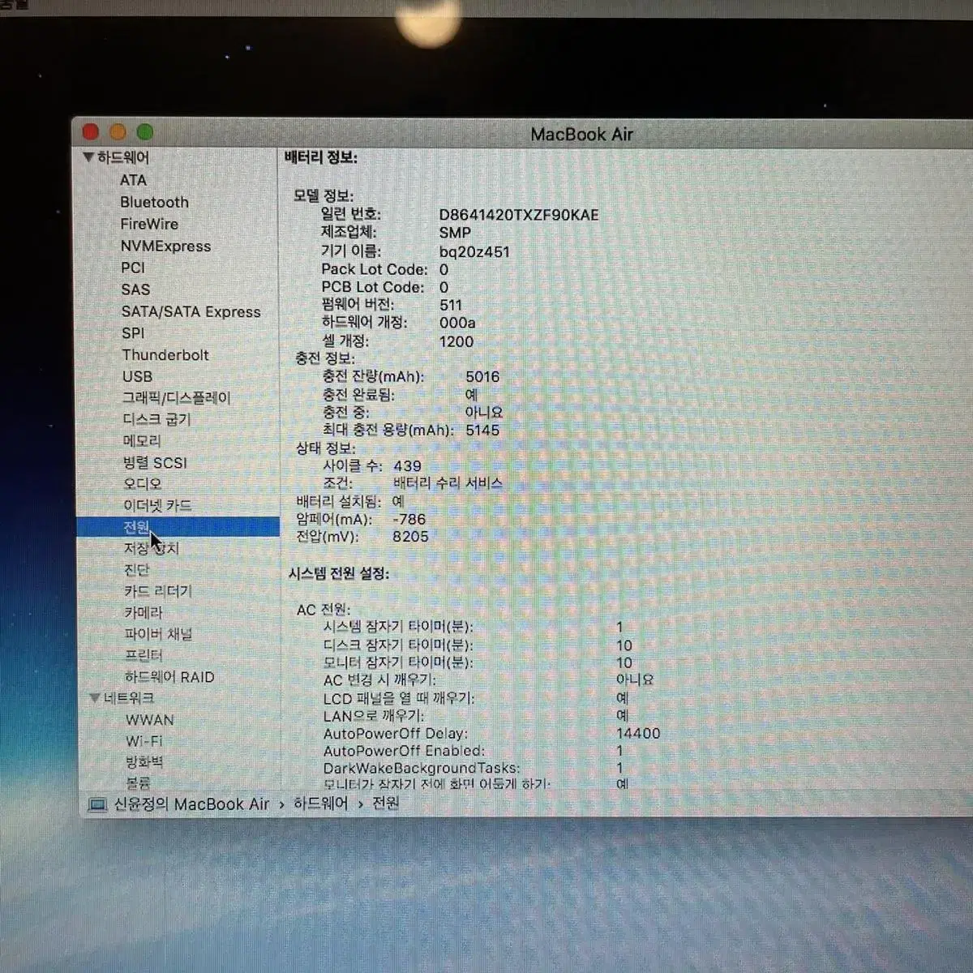Click cell count value 1200
The width and height of the screenshot is (973, 973).
click(x=456, y=341)
